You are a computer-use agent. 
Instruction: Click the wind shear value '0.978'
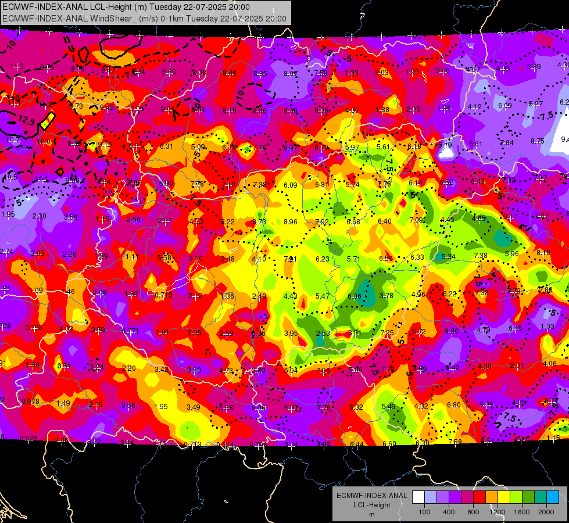pos(30,401)
